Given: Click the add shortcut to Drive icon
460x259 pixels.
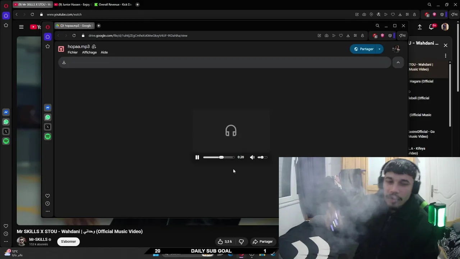Looking at the screenshot, I should coord(94,46).
